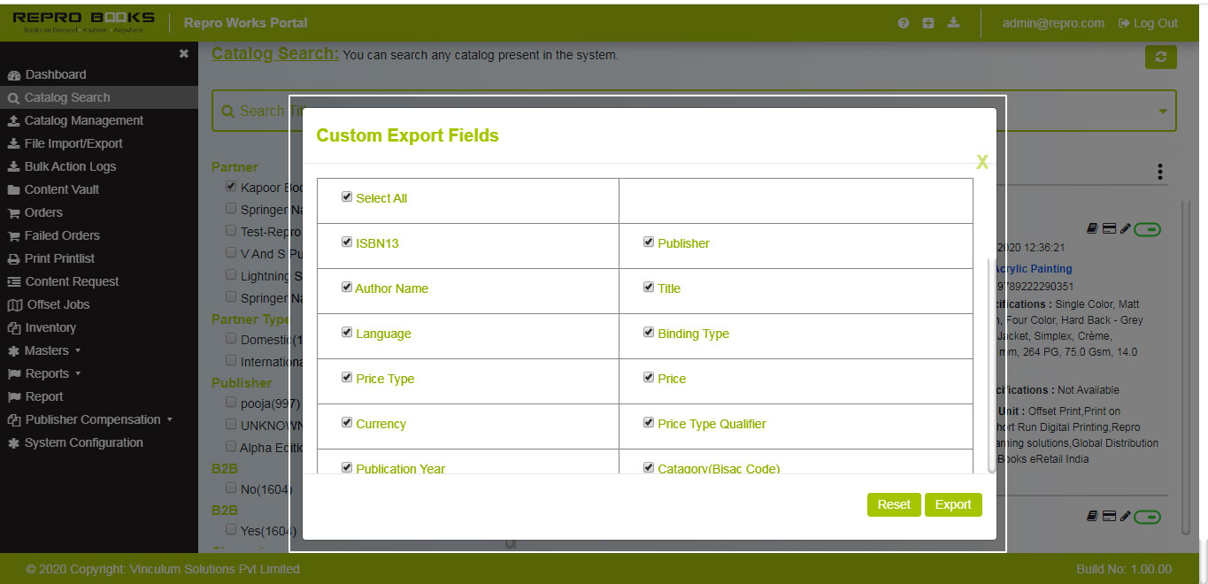
Task: Toggle the Binding Type checkbox
Action: 649,333
